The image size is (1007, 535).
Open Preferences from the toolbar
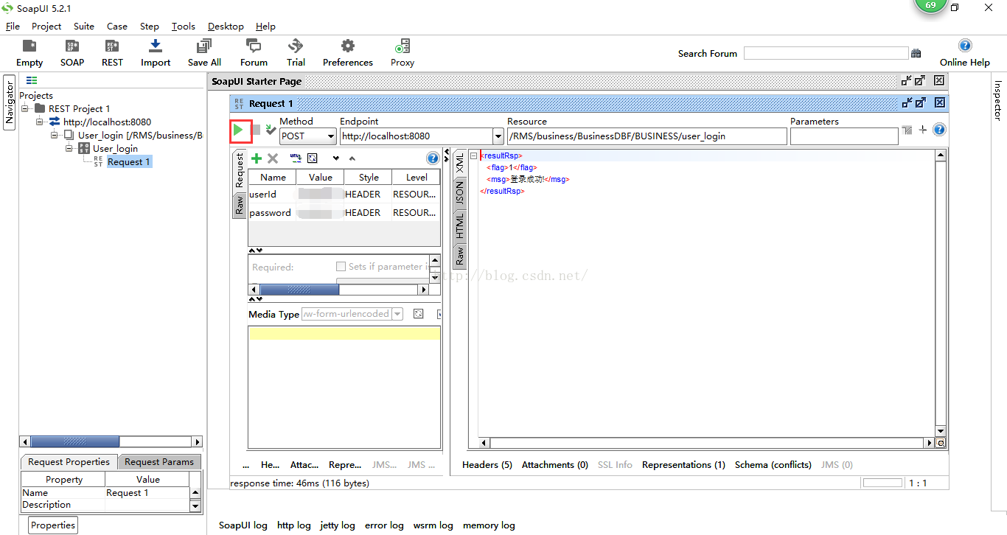point(348,53)
